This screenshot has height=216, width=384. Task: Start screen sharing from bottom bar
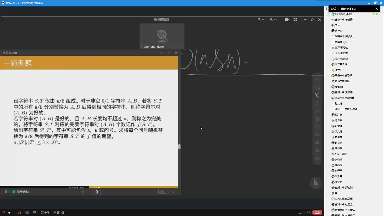(x=27, y=213)
